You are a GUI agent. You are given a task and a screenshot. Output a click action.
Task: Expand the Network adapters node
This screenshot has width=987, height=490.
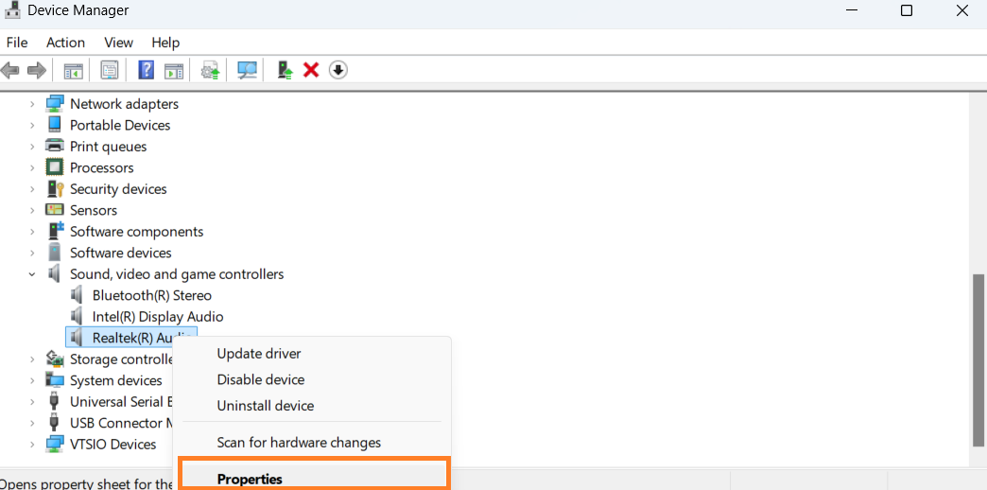[32, 104]
